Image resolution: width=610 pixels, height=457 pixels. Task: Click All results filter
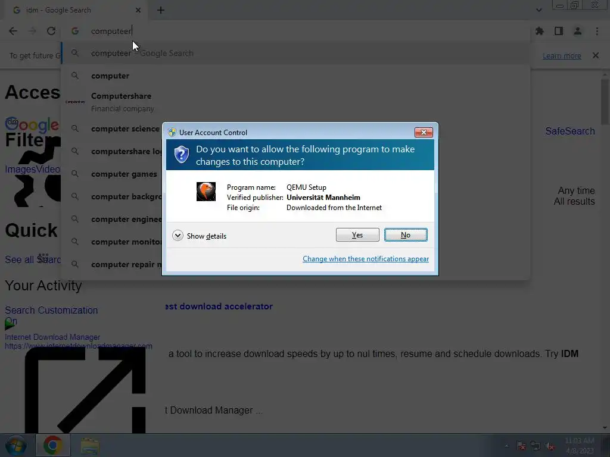pyautogui.click(x=574, y=201)
